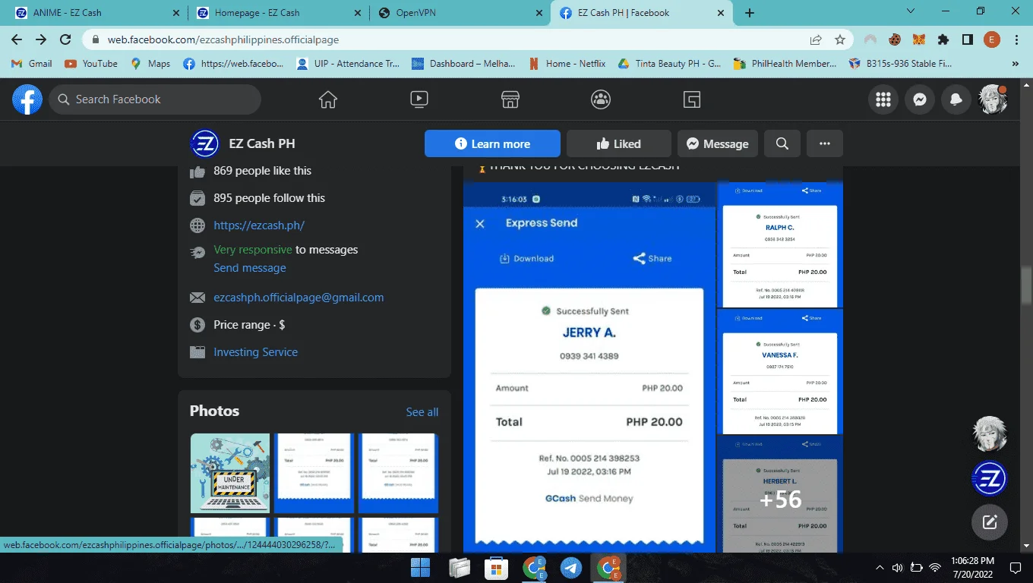Screen dimensions: 1033x583
Task: Open the +56 more photos tile
Action: [x=780, y=494]
